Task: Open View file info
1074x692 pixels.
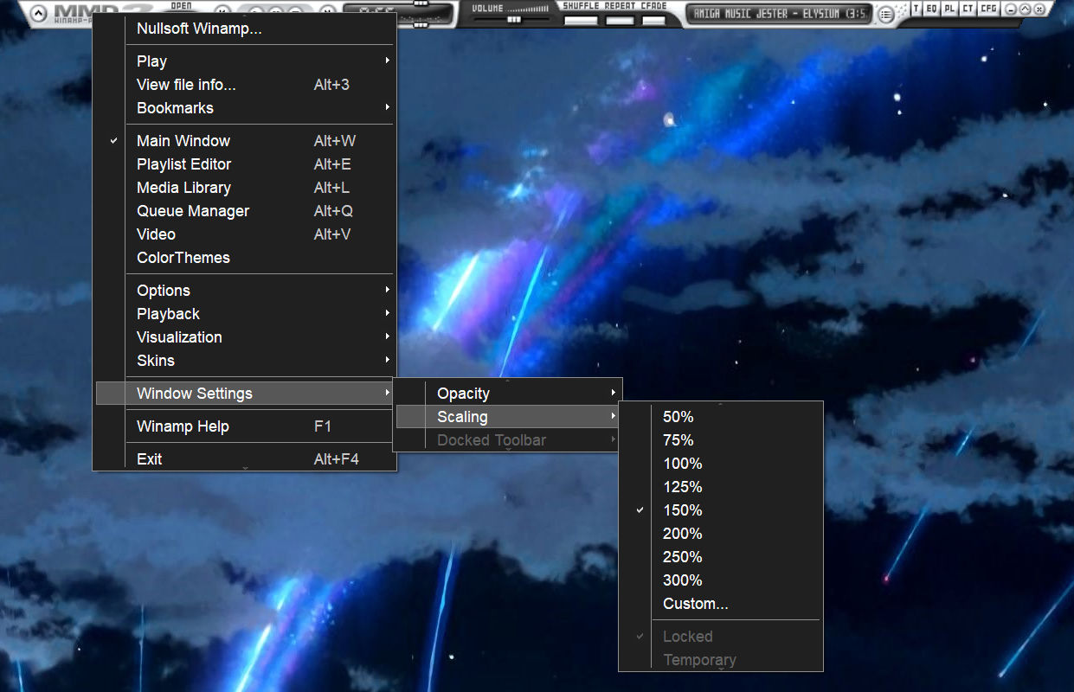Action: 245,84
